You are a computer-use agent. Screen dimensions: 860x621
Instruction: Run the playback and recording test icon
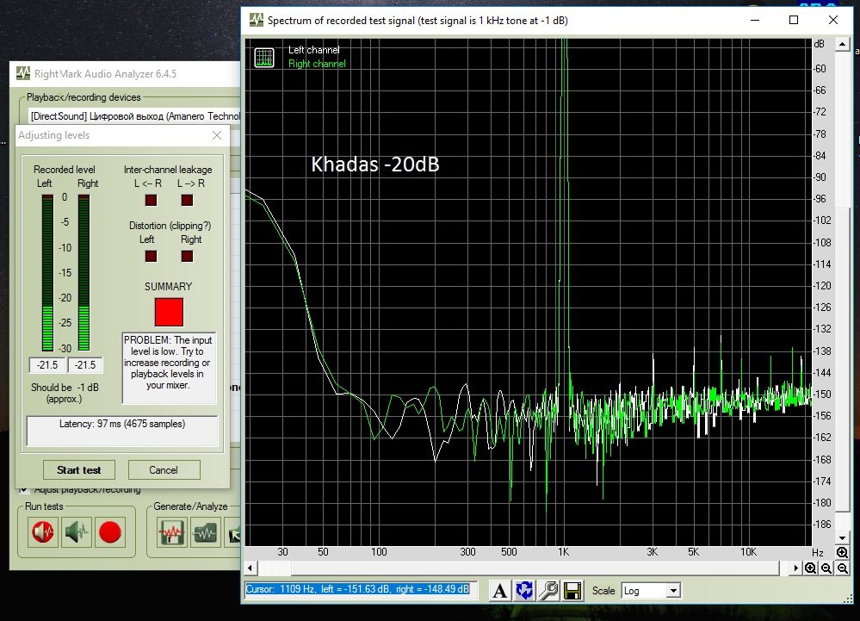pyautogui.click(x=41, y=533)
